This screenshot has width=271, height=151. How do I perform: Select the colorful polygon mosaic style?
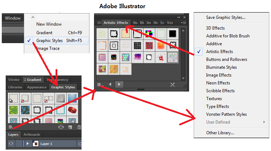[x=102, y=69]
